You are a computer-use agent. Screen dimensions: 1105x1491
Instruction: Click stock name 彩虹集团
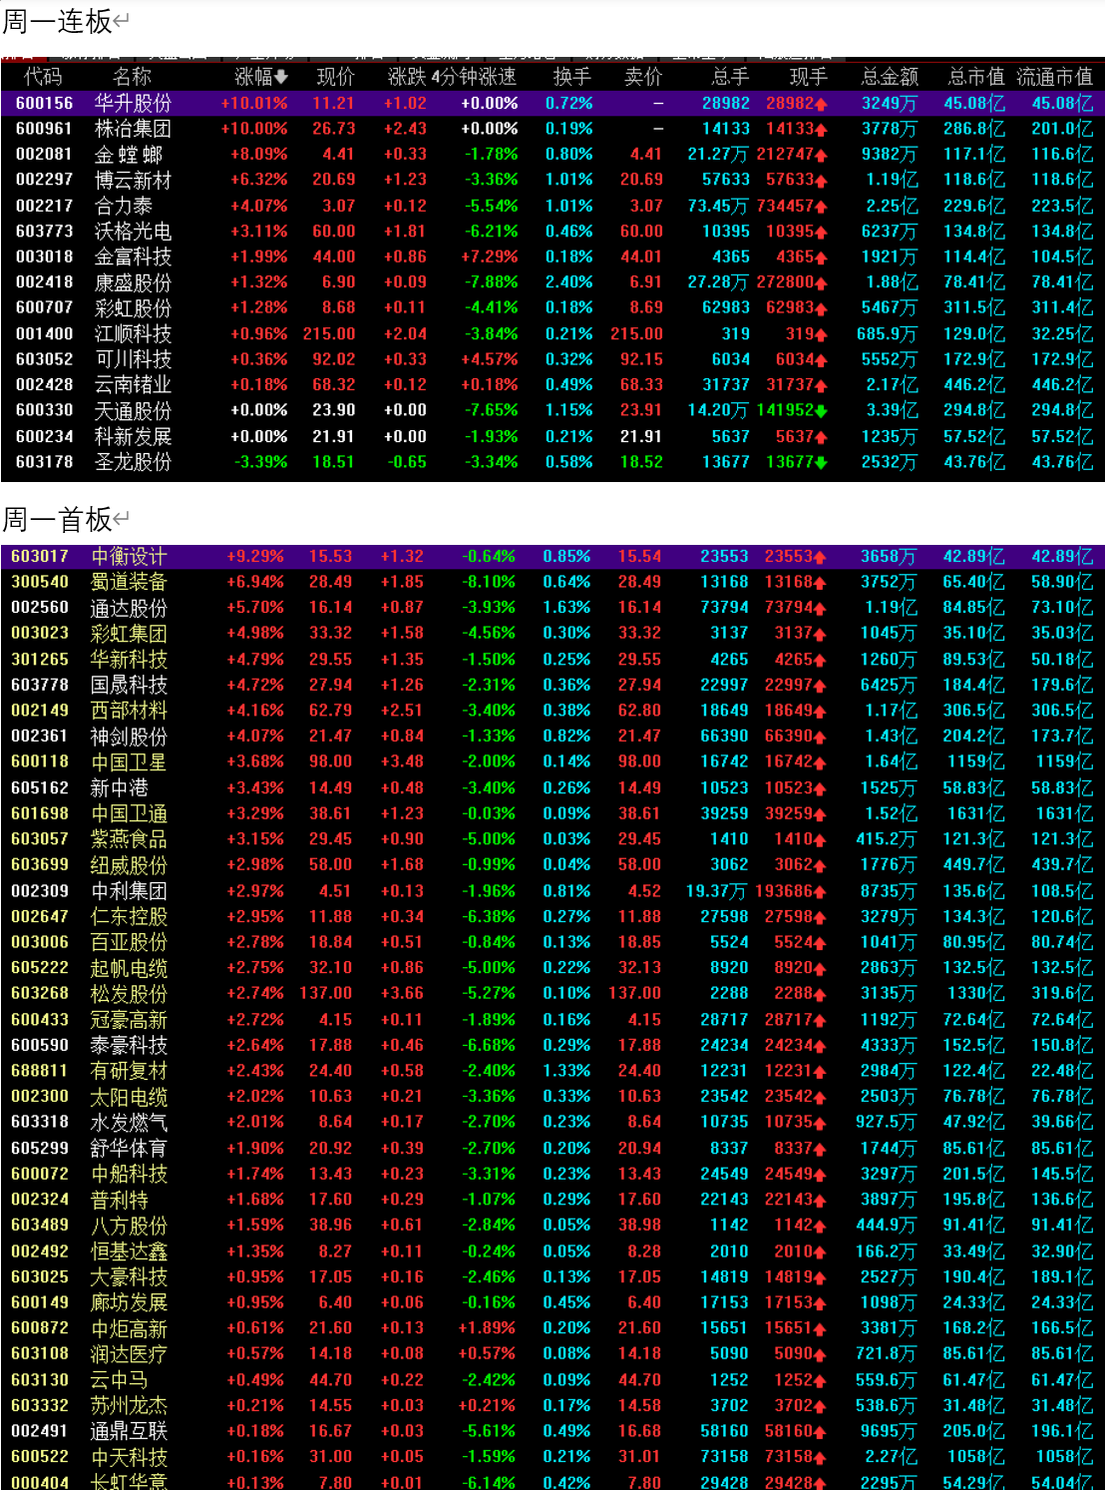pos(129,634)
